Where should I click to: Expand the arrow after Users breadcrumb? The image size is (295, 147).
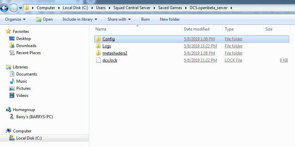click(x=110, y=8)
